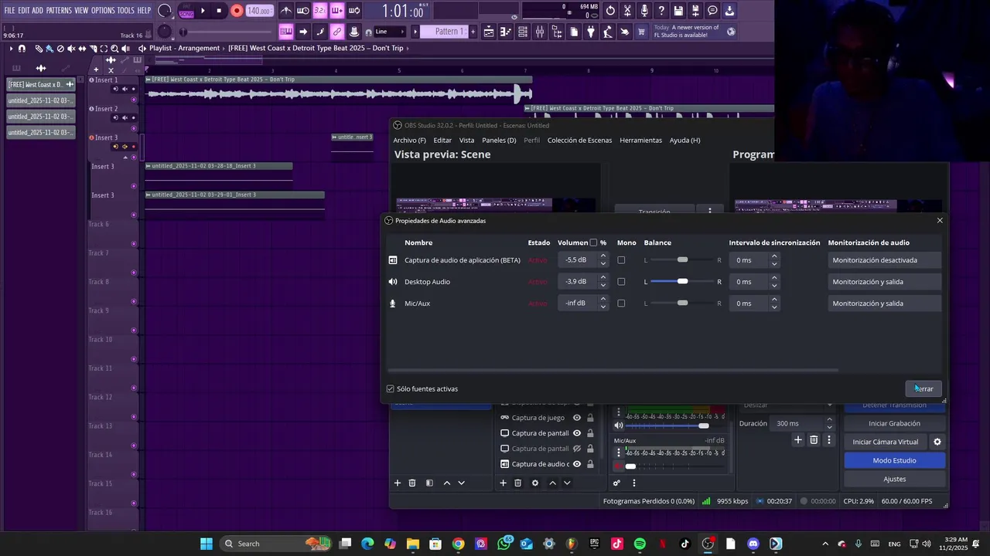
Task: Open monitoring dropdown for Captura de audio de aplicación
Action: pos(884,260)
